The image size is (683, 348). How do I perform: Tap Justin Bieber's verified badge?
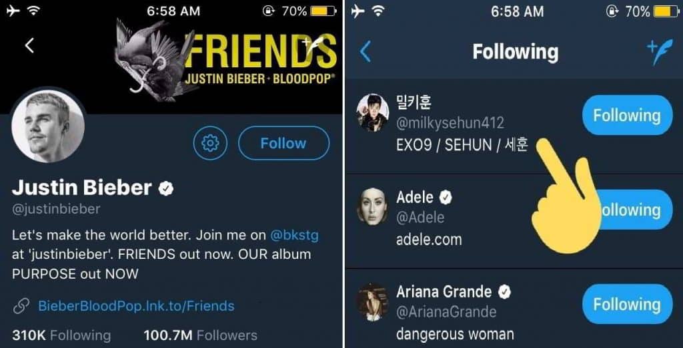click(165, 188)
